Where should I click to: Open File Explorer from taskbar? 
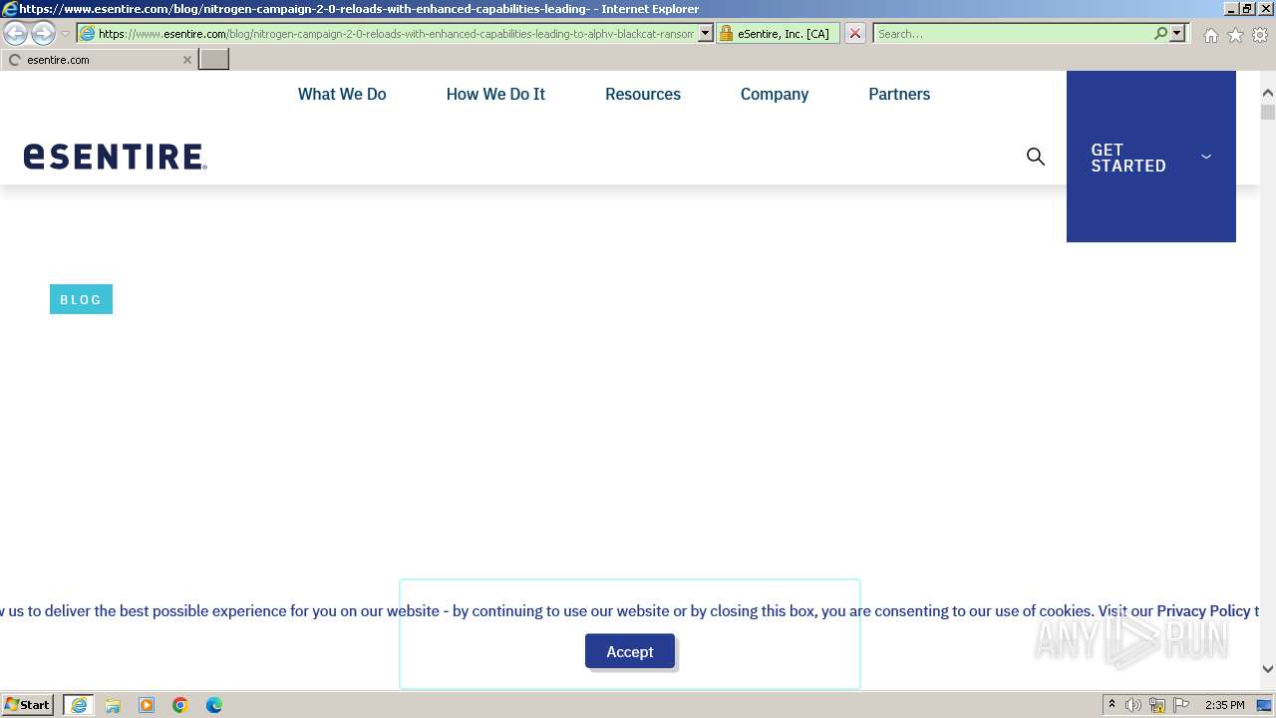tap(113, 705)
